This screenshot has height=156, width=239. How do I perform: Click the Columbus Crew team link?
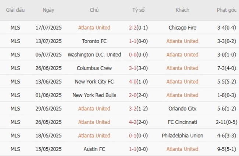(94, 68)
